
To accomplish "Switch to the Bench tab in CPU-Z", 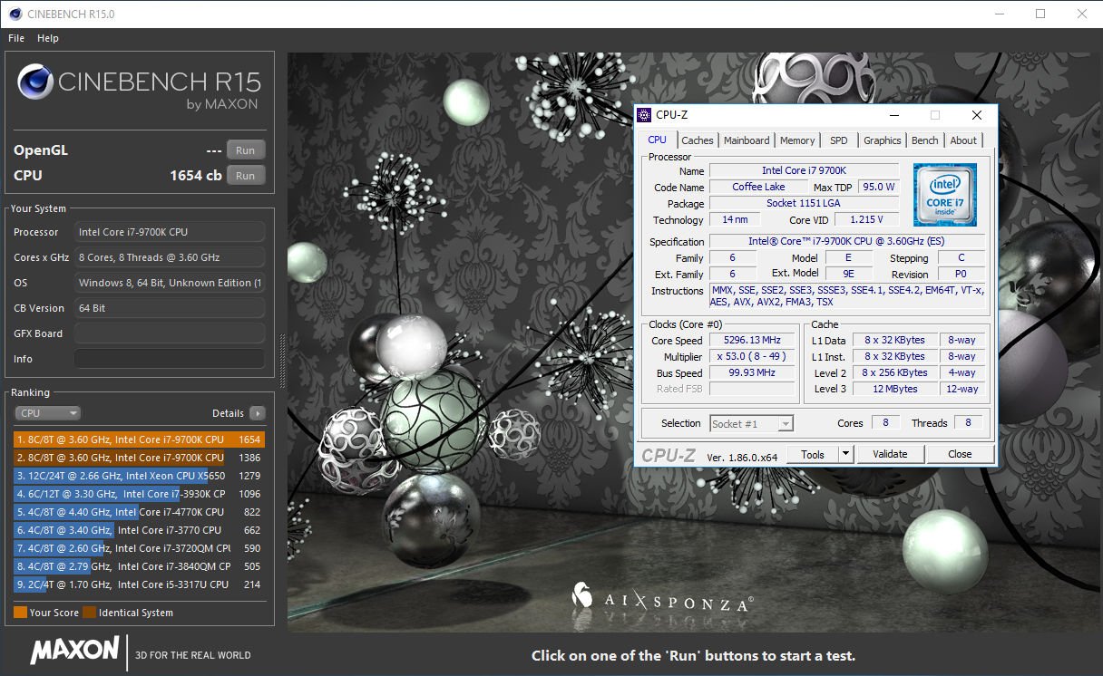I will (x=925, y=140).
